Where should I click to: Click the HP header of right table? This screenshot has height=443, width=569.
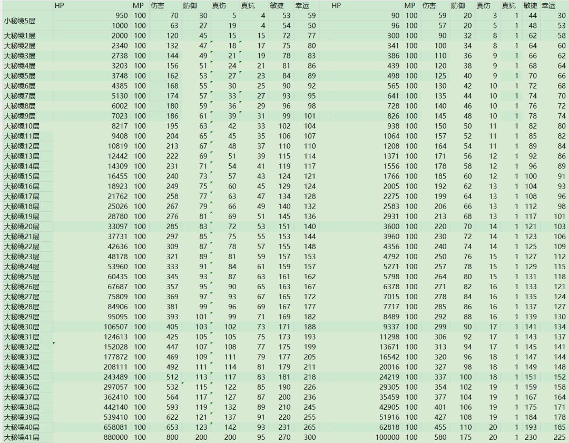coord(336,5)
